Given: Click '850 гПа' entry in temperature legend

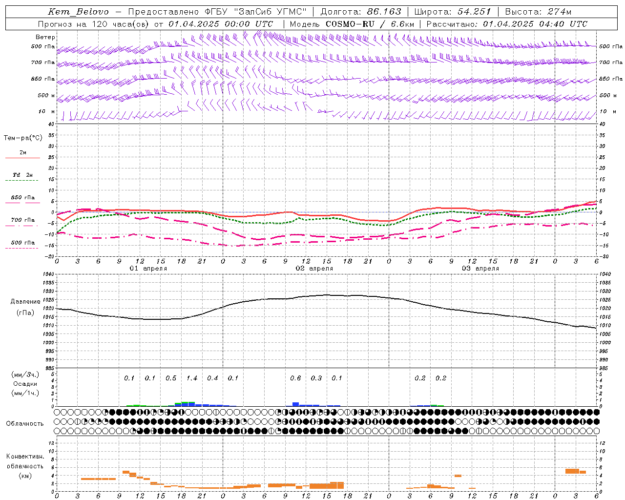Looking at the screenshot, I should coord(23,198).
